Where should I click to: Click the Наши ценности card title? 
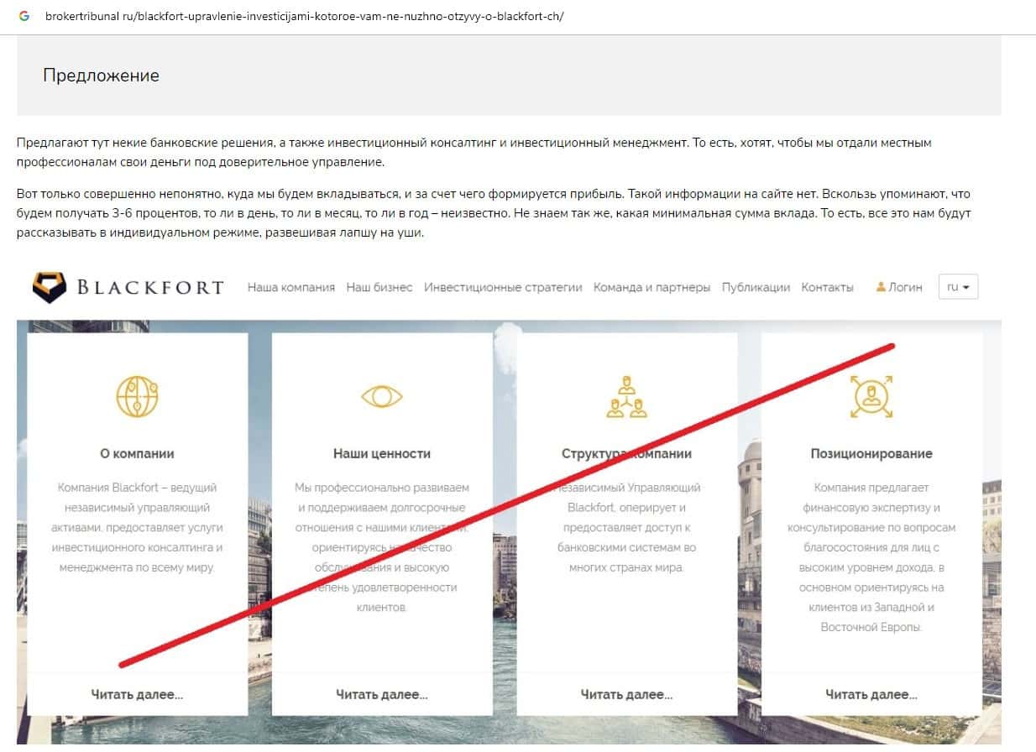coord(382,453)
